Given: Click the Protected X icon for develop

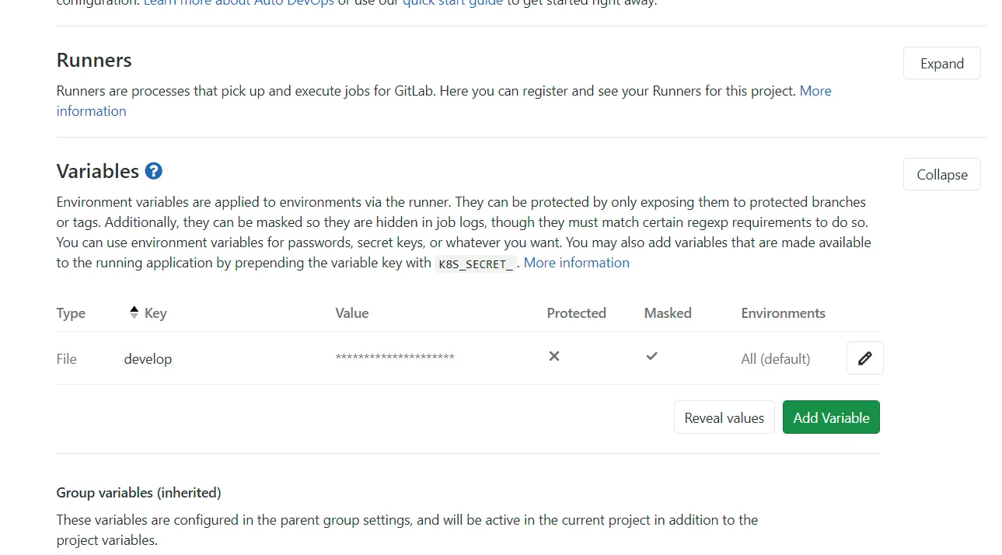Looking at the screenshot, I should (554, 357).
